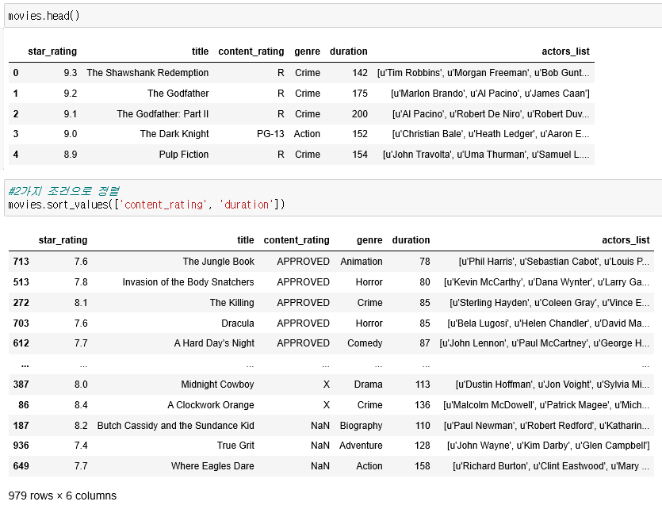The height and width of the screenshot is (509, 662).
Task: Click row index 649
Action: pyautogui.click(x=21, y=466)
